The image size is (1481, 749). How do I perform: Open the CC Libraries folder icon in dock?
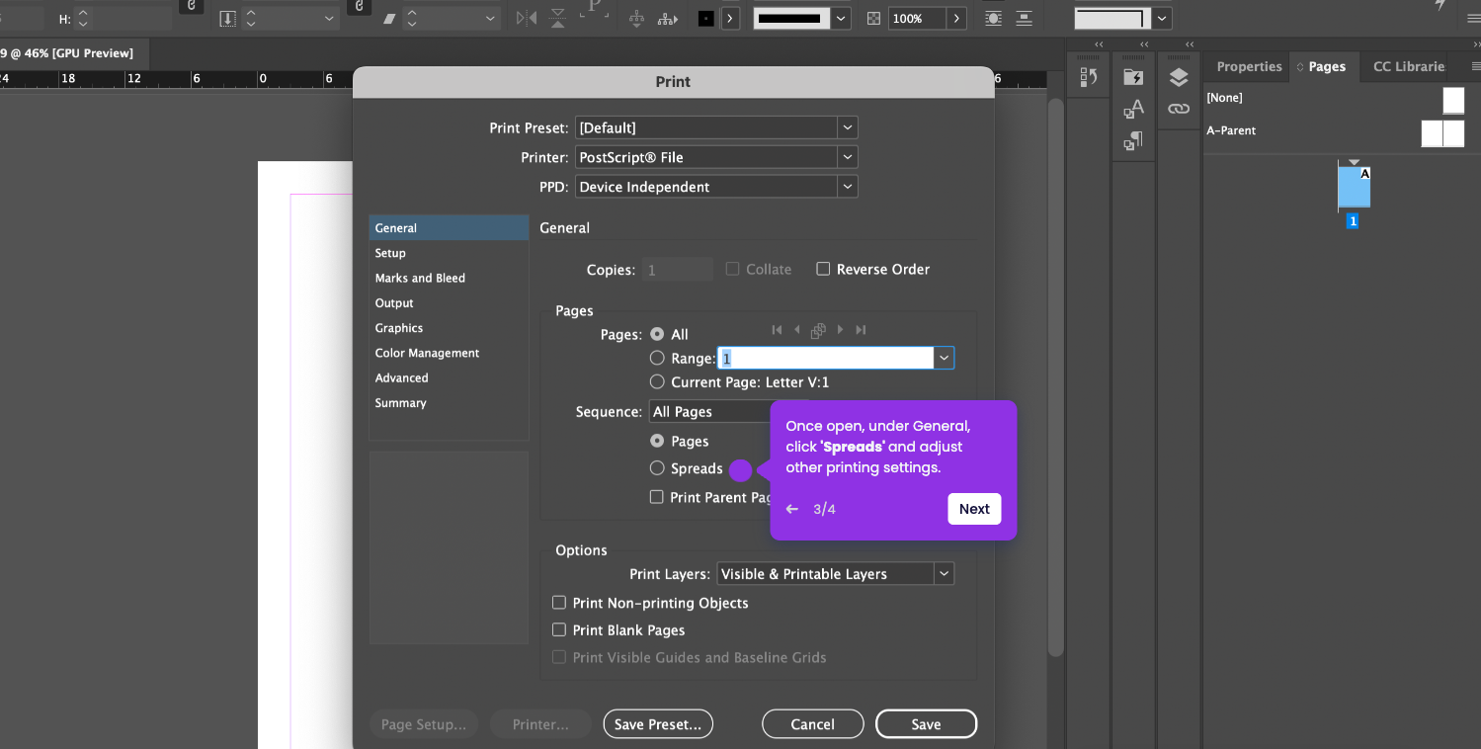(1133, 77)
